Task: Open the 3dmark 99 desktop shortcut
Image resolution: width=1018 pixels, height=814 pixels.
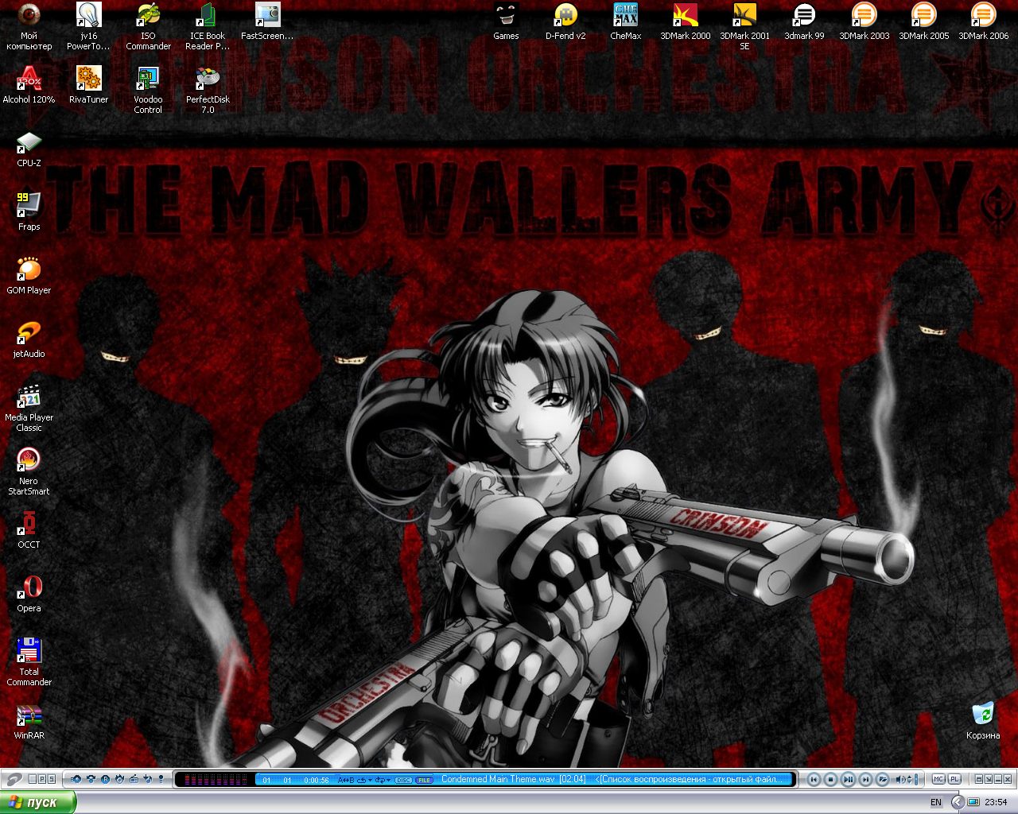Action: 804,21
